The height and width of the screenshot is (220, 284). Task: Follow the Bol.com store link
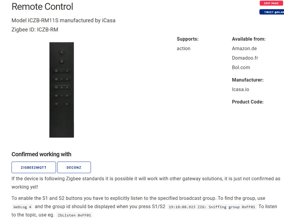241,67
